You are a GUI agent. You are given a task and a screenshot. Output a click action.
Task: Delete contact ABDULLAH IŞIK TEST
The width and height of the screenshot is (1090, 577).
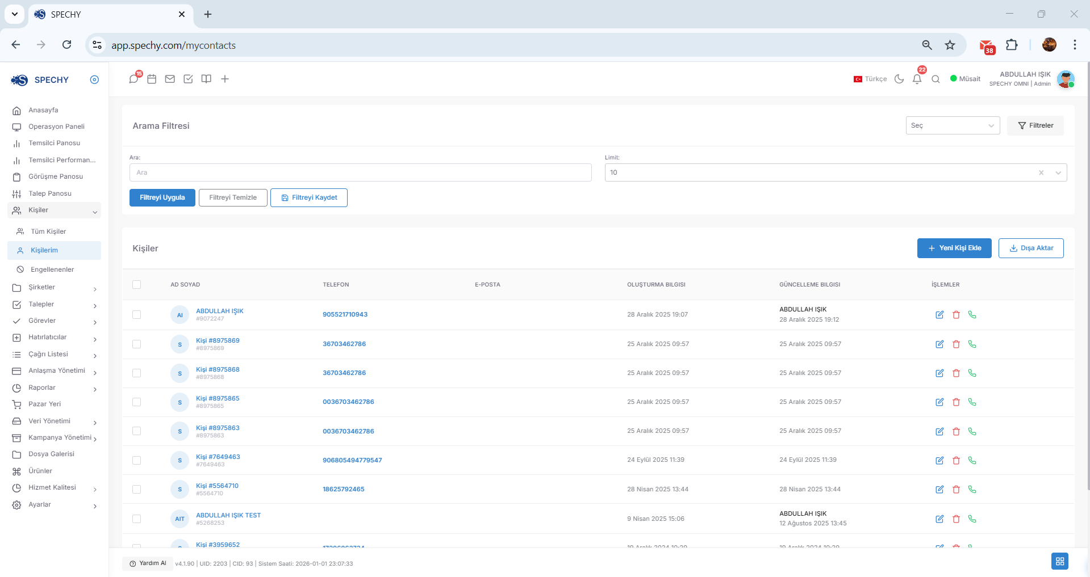coord(956,519)
